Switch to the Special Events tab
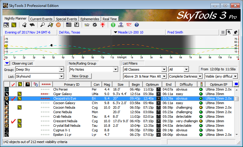Viewport: 243px width, 147px height. [66, 19]
